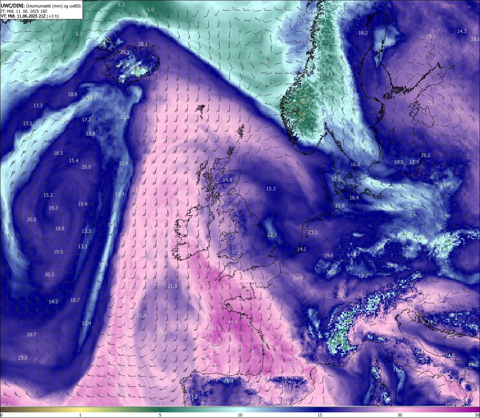The width and height of the screenshot is (480, 418).
Task: Click the 11.9 value label
Action: [125, 117]
